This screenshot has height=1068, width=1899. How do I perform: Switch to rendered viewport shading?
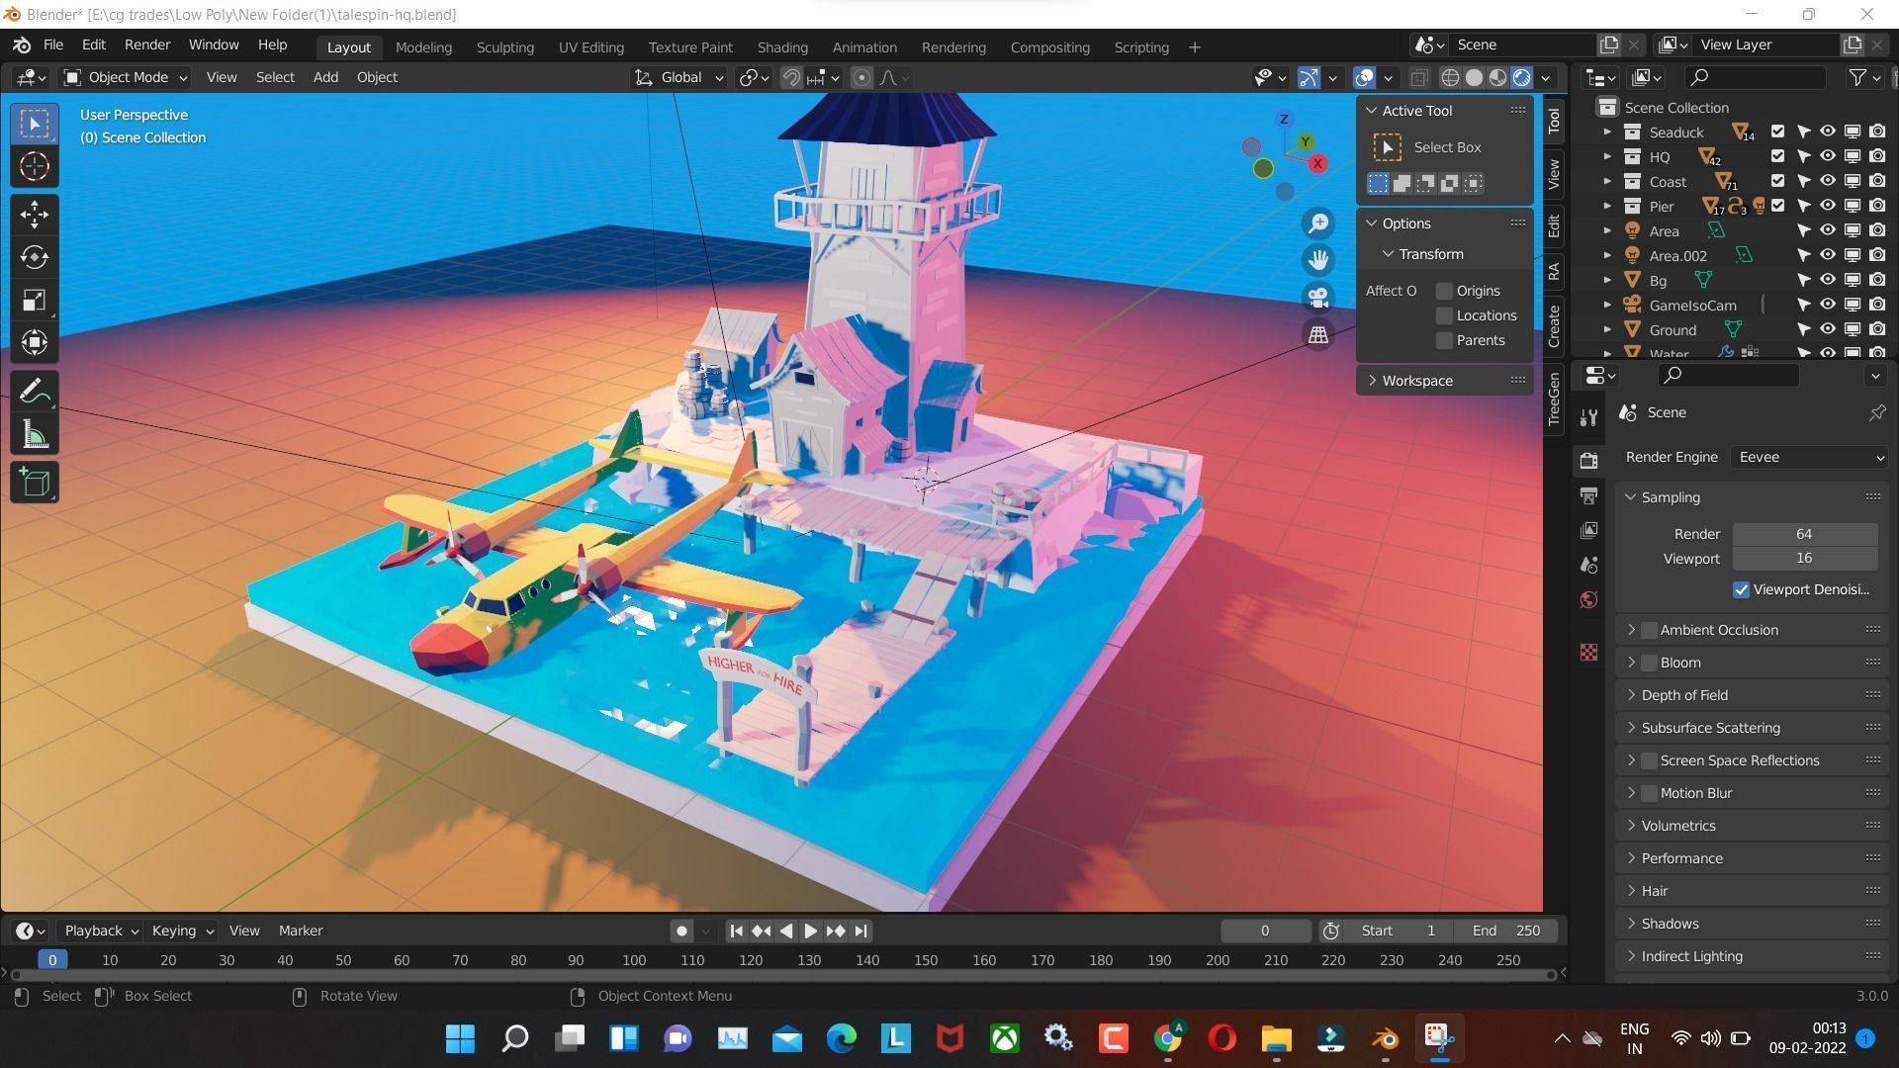[x=1522, y=77]
